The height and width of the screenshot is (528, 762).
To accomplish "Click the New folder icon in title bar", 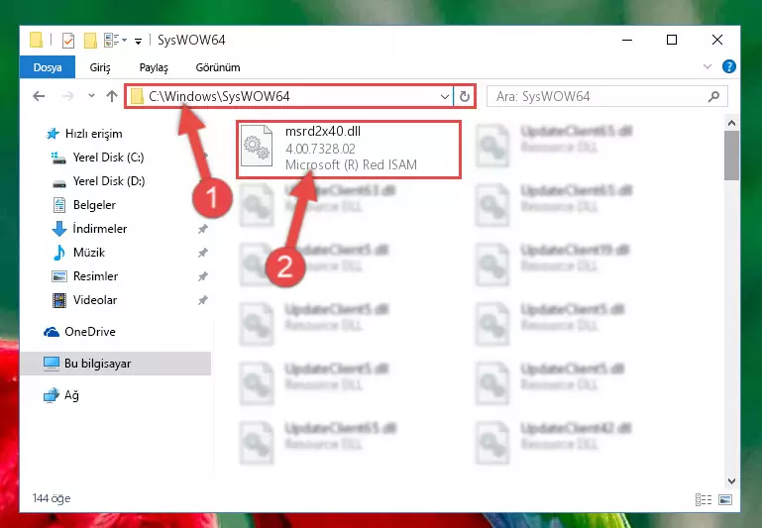I will 90,41.
